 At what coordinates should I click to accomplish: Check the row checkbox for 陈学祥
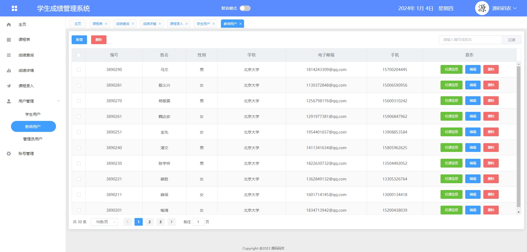[x=79, y=163]
